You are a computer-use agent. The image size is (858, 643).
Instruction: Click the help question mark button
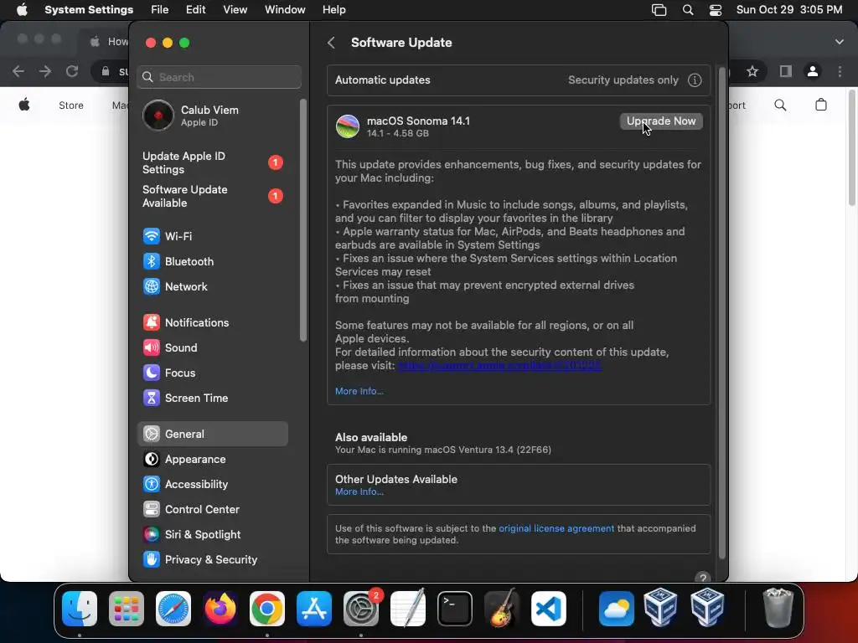pos(703,578)
